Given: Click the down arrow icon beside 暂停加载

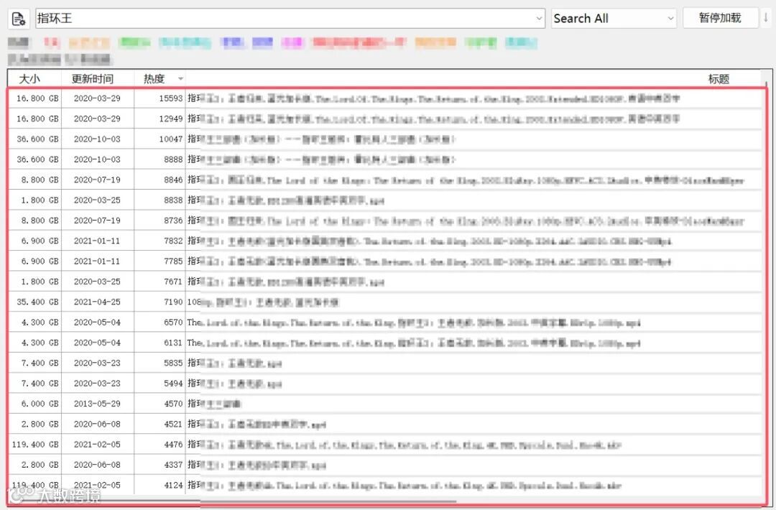Looking at the screenshot, I should (766, 18).
